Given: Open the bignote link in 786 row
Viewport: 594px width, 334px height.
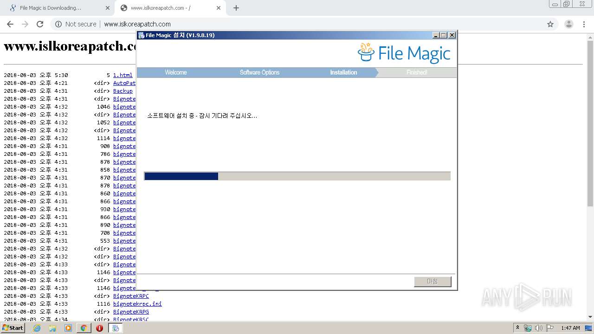Looking at the screenshot, I should click(x=124, y=154).
